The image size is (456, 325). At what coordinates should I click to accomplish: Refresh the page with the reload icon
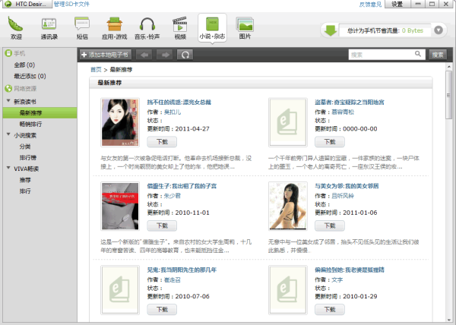(185, 55)
